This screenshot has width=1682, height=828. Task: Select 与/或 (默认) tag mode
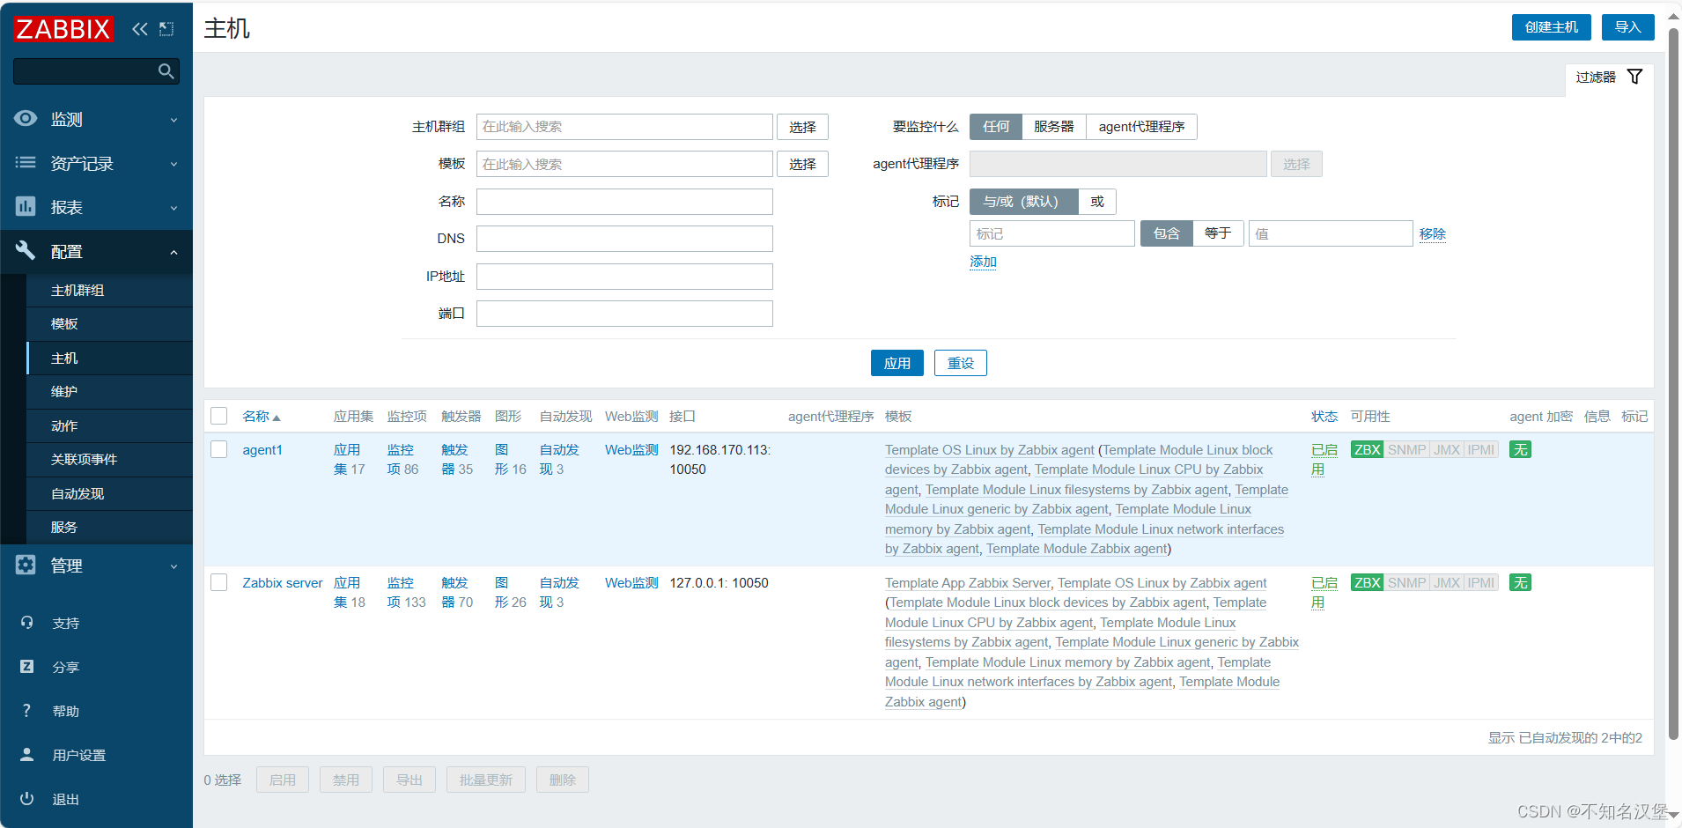(x=1023, y=202)
